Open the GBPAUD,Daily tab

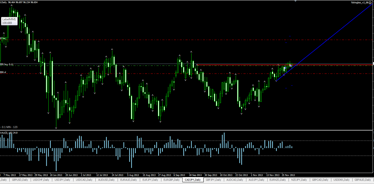tap(363, 180)
